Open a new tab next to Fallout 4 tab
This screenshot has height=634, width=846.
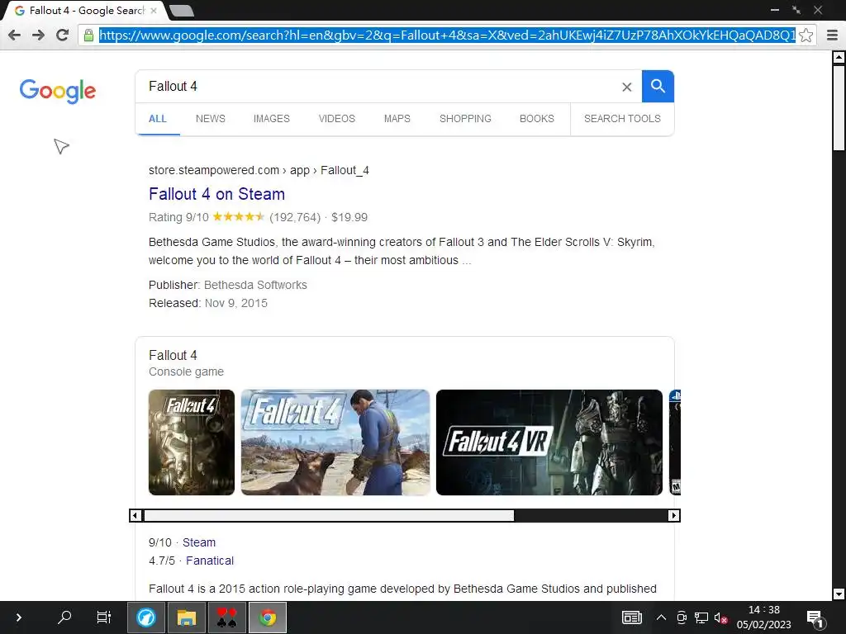[181, 10]
